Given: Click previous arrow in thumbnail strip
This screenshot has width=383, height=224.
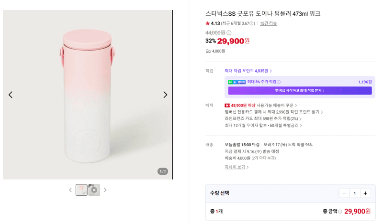Looking at the screenshot, I should click(70, 190).
